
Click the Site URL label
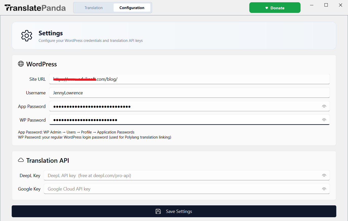(x=37, y=79)
